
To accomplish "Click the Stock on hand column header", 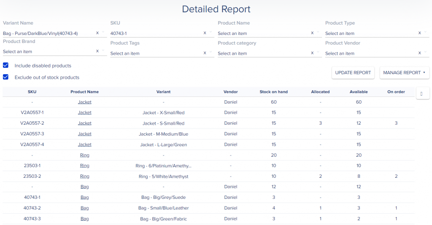I will pos(273,91).
